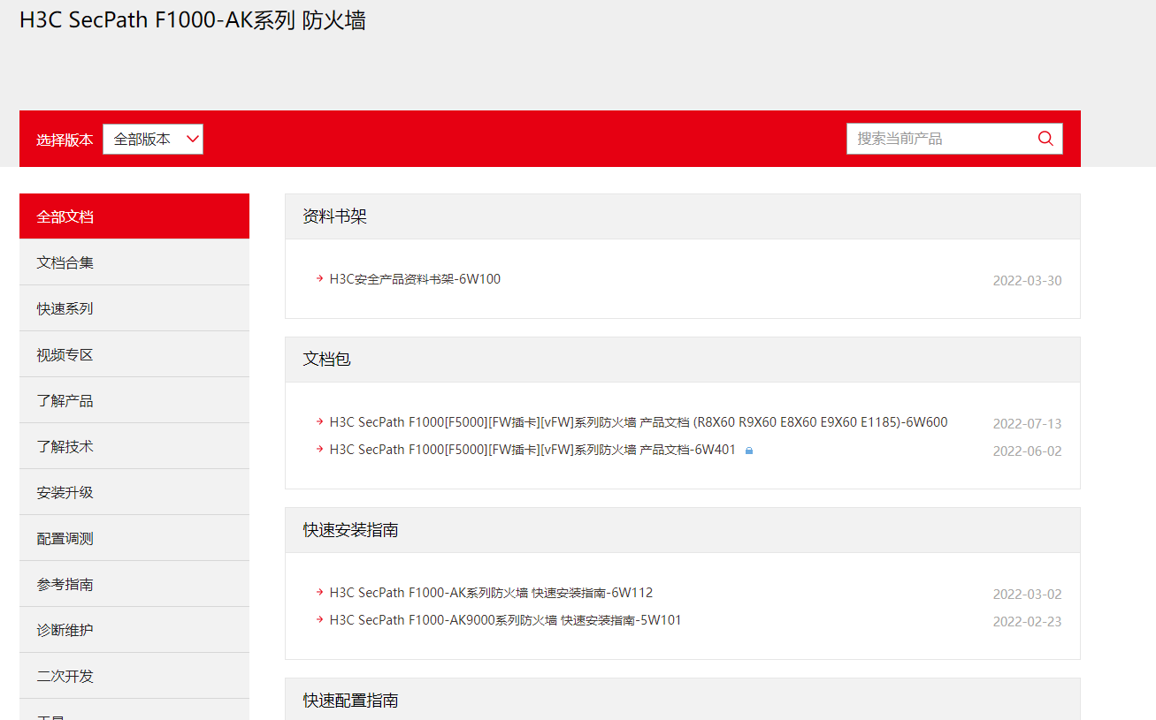Click the page title H3C SecPath F1000-AK系列 防火墙

point(193,20)
